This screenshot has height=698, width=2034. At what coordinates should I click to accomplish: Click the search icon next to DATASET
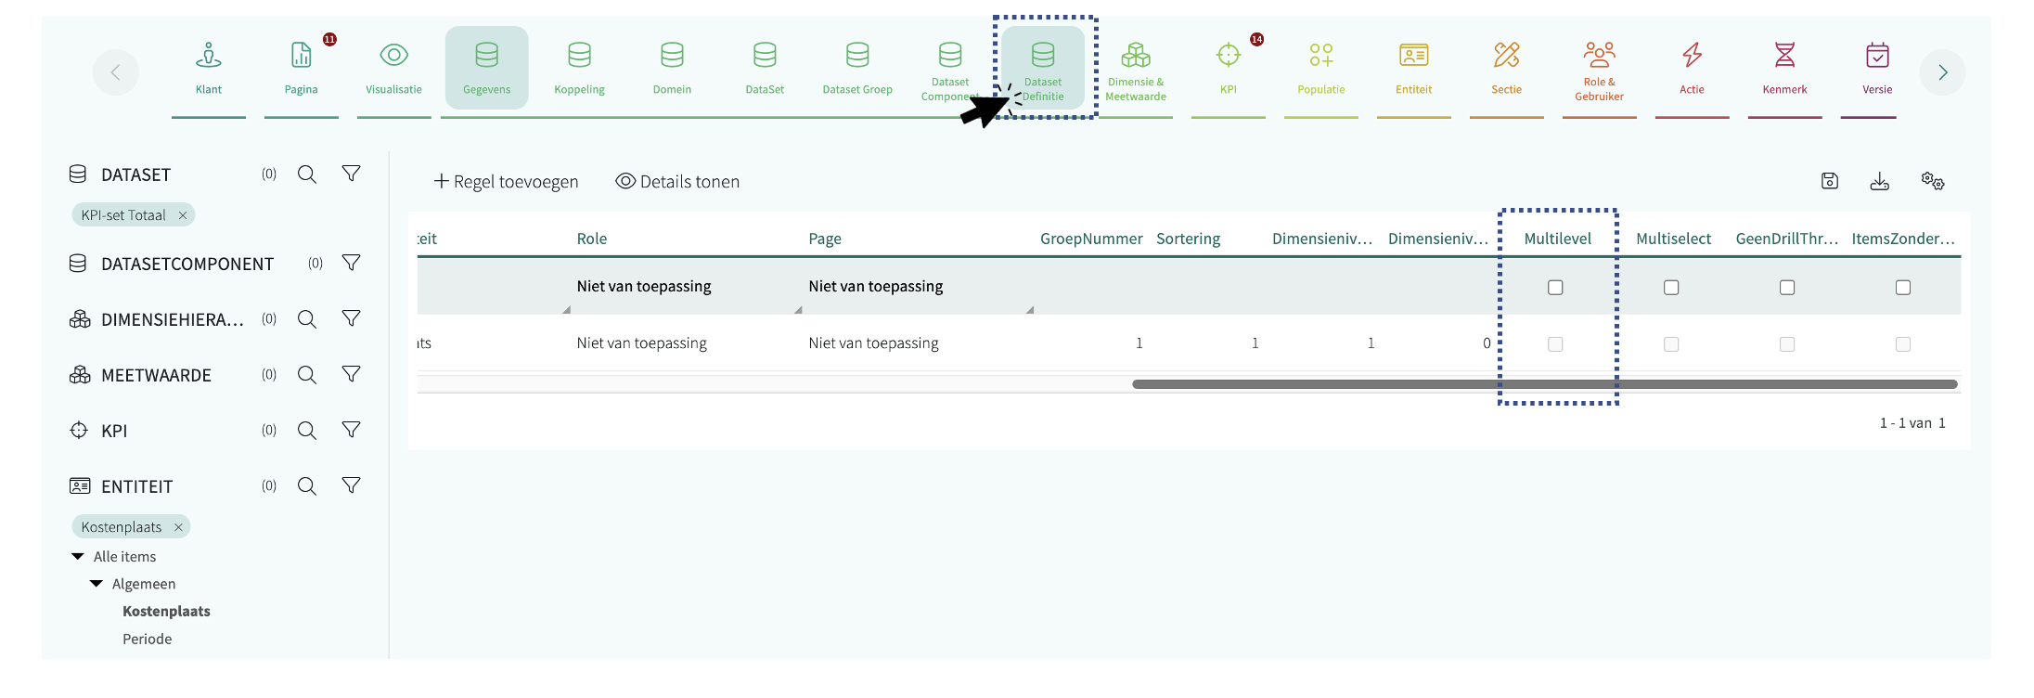[x=307, y=174]
